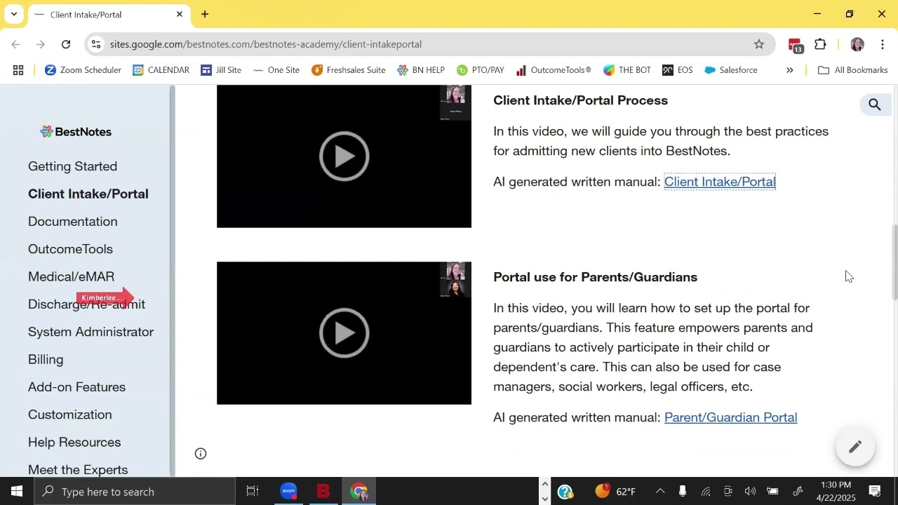Open the Windows Start menu

pyautogui.click(x=16, y=492)
